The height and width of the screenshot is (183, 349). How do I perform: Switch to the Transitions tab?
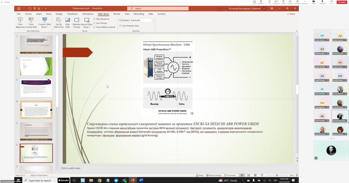pyautogui.click(x=72, y=14)
